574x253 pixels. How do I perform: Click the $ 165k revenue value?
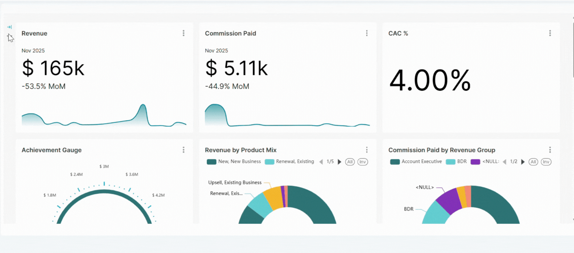point(53,68)
